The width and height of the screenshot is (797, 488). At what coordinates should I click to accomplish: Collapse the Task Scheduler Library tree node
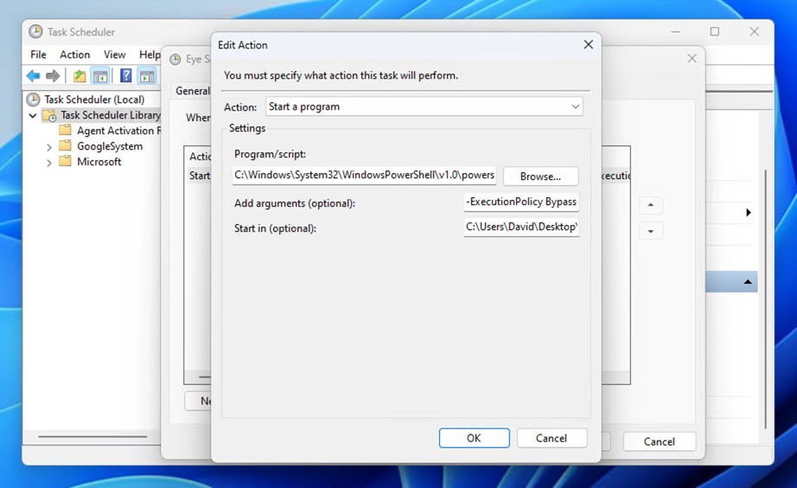coord(33,116)
